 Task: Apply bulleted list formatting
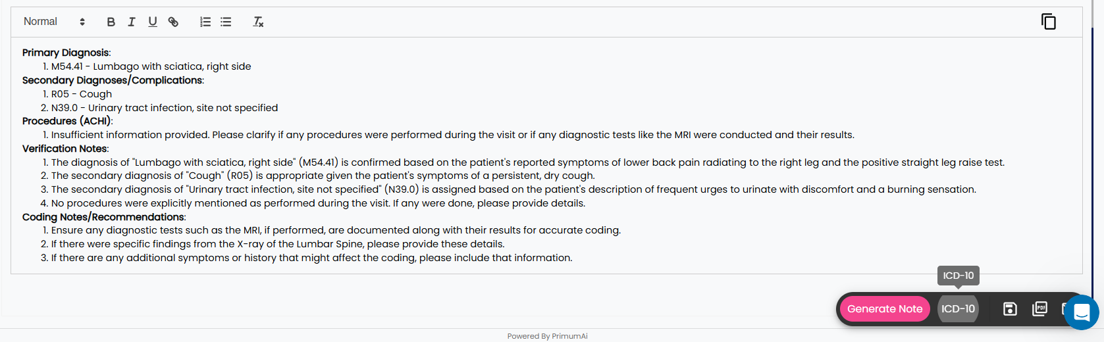[226, 22]
